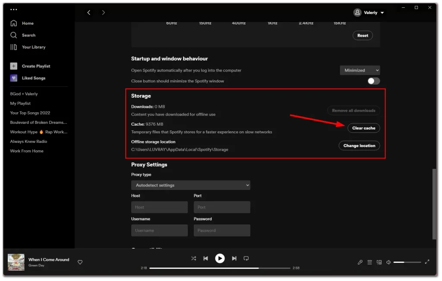Open the Minimized startup dropdown
The image size is (442, 281).
(x=360, y=70)
